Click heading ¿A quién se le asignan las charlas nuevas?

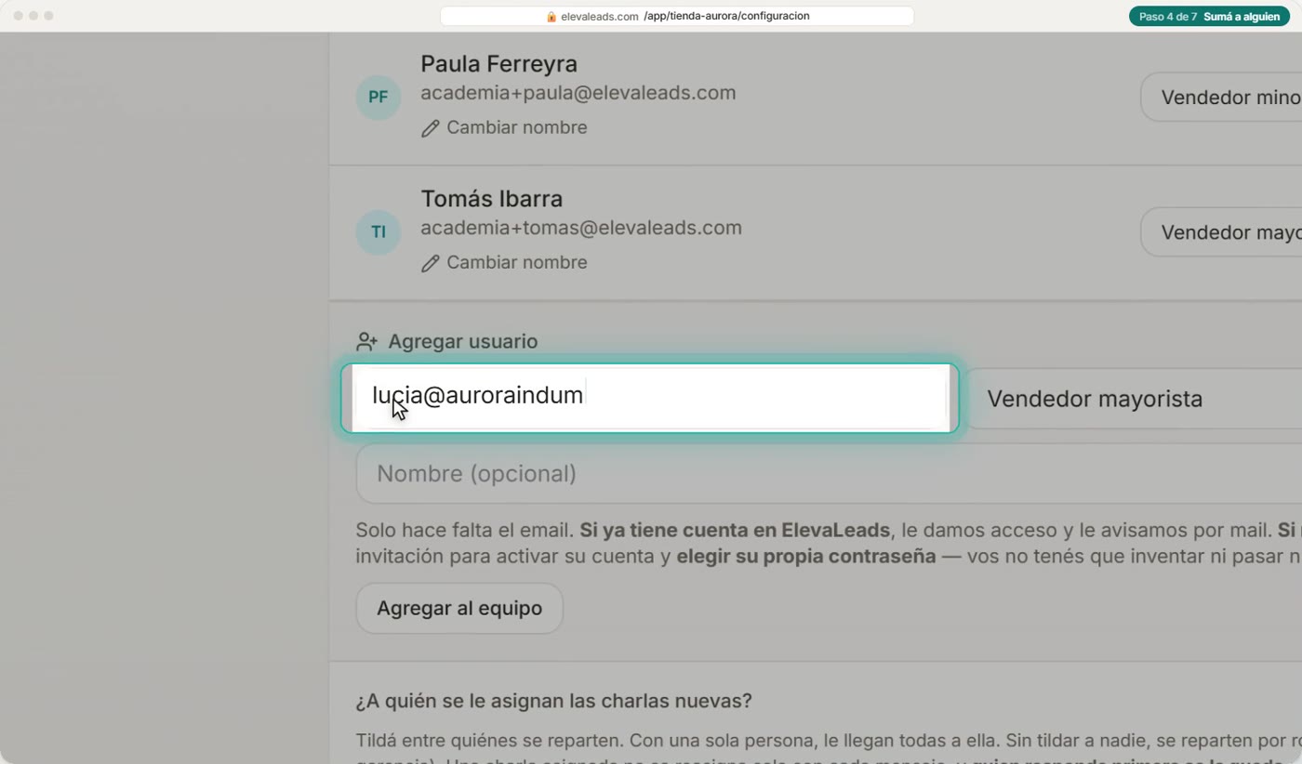click(x=553, y=701)
